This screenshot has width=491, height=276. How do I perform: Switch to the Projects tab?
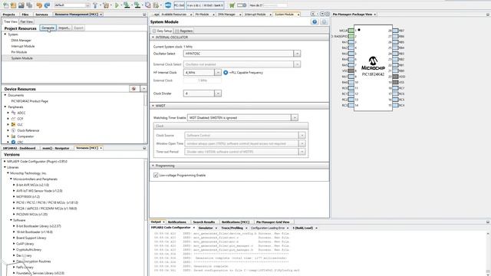tap(8, 15)
